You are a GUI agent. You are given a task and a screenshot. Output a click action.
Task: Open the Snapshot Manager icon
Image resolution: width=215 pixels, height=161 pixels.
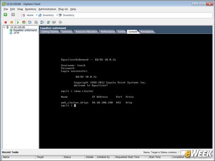coord(42,22)
